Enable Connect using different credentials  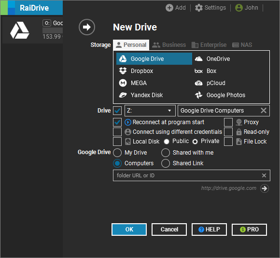117,132
